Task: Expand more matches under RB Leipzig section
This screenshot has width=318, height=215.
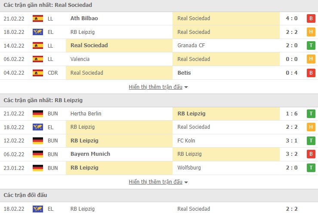Action: coord(158,182)
